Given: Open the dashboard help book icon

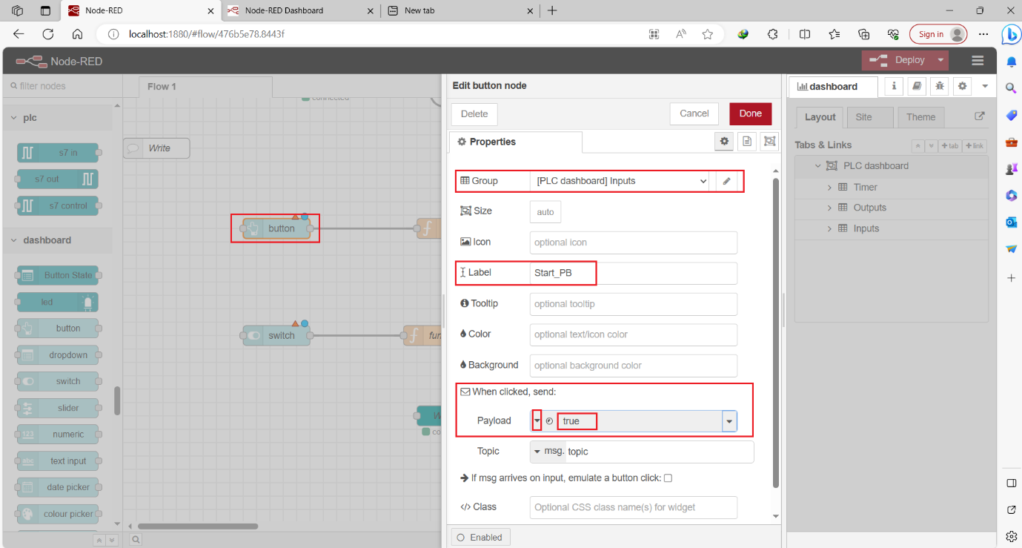Looking at the screenshot, I should 916,86.
